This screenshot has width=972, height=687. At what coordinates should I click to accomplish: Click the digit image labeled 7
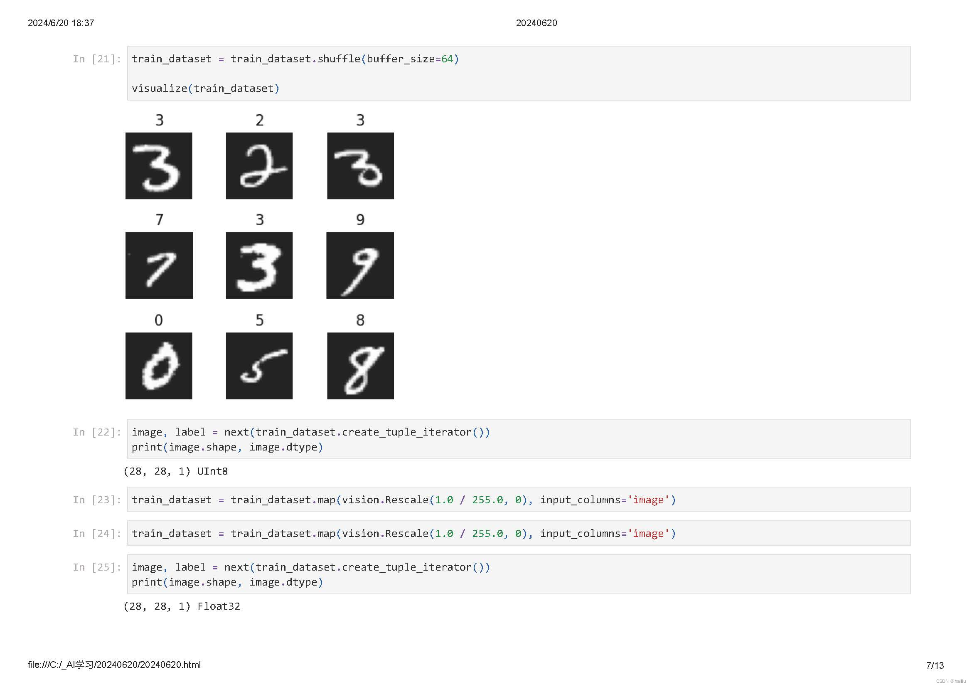tap(159, 266)
